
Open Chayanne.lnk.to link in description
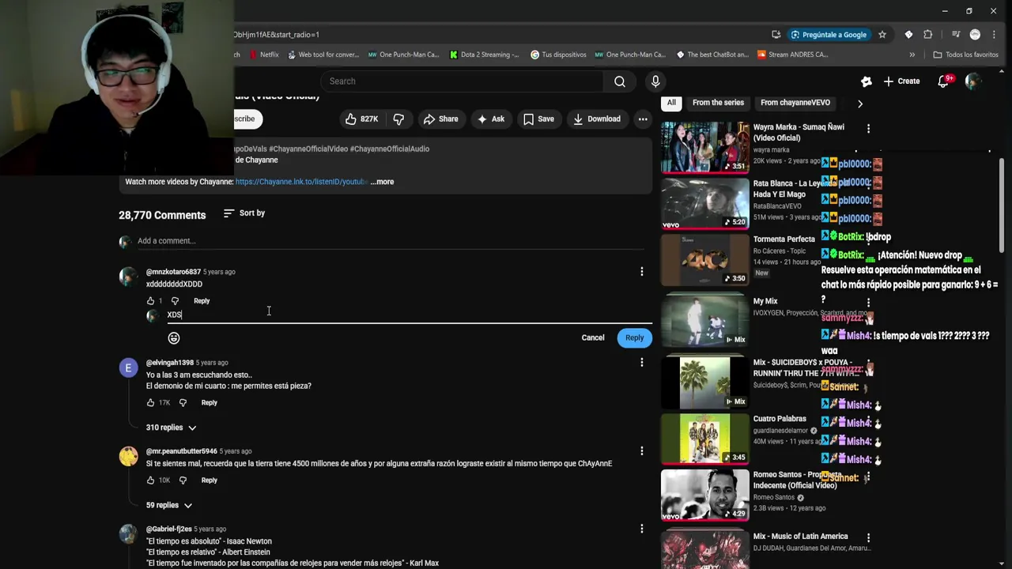click(301, 182)
